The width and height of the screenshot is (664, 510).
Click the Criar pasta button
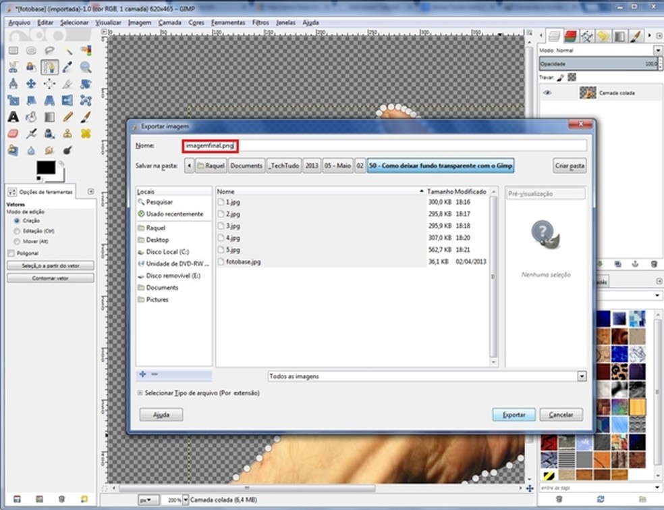point(570,165)
